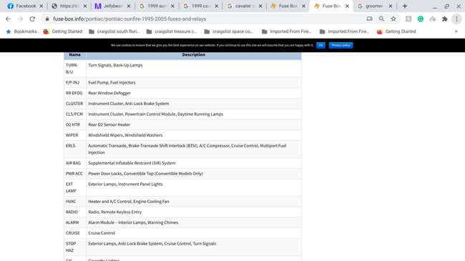Viewport: 465px width, 261px height.
Task: Open the Extensions puzzle icon
Action: [x=444, y=19]
